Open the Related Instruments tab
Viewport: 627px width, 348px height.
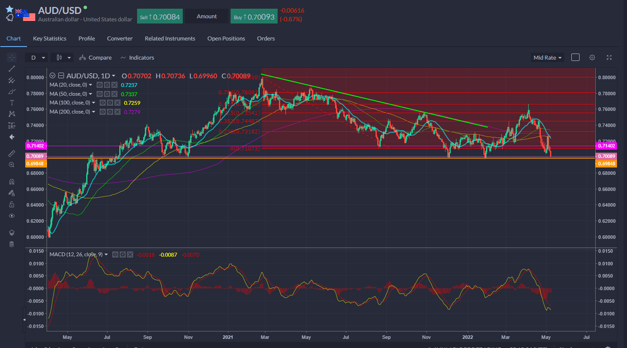pos(170,39)
